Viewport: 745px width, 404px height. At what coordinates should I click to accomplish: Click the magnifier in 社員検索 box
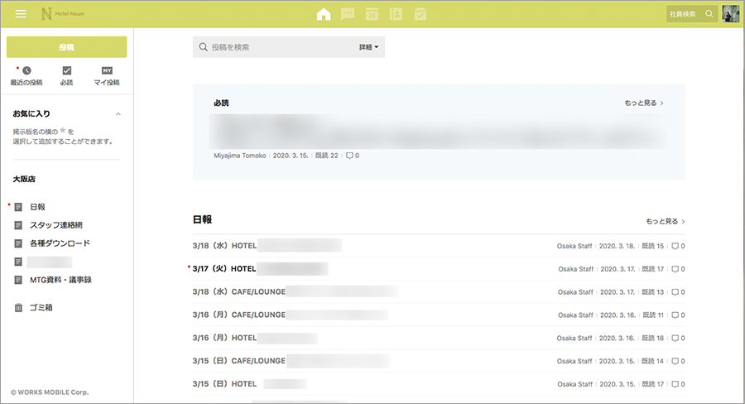tap(709, 14)
